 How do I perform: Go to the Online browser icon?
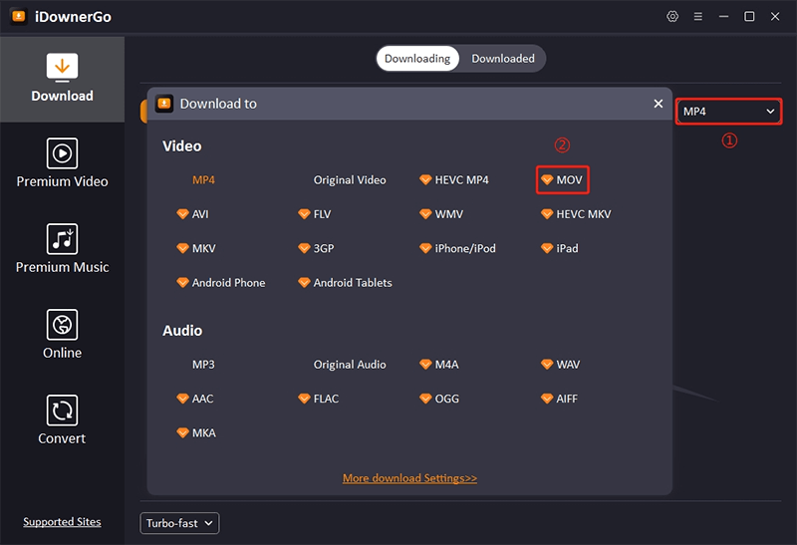click(62, 325)
